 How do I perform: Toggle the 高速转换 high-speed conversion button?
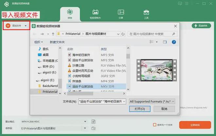(x=201, y=26)
